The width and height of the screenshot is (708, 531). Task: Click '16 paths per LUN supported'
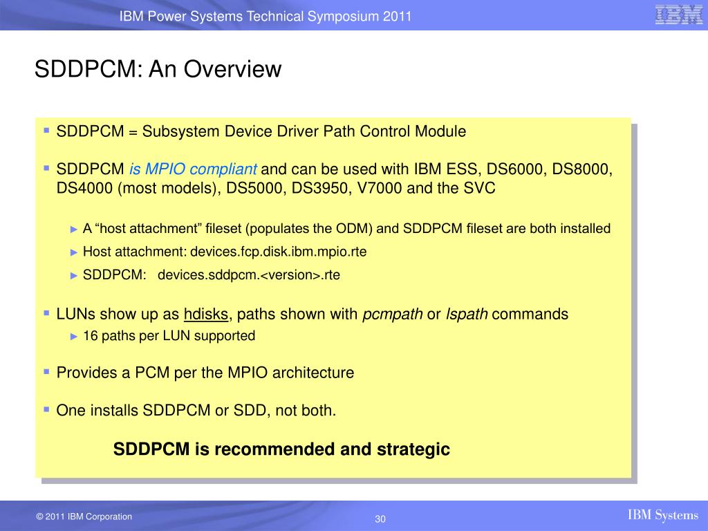click(x=169, y=335)
